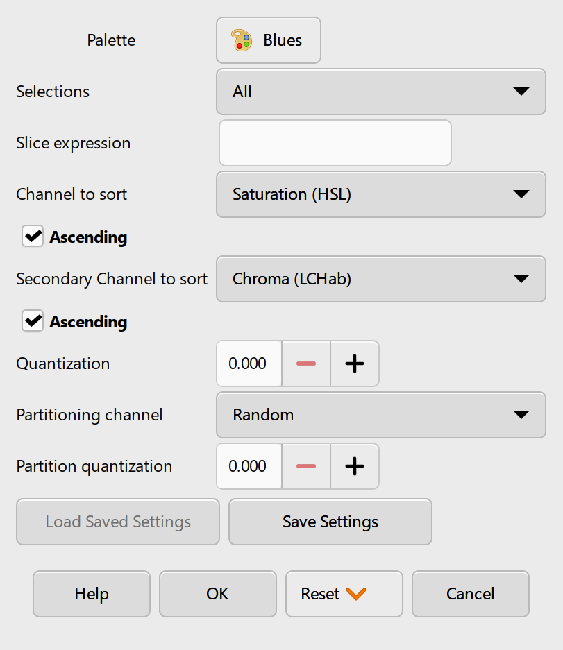Image resolution: width=563 pixels, height=650 pixels.
Task: Expand the Selections dropdown showing All
Action: pyautogui.click(x=380, y=92)
